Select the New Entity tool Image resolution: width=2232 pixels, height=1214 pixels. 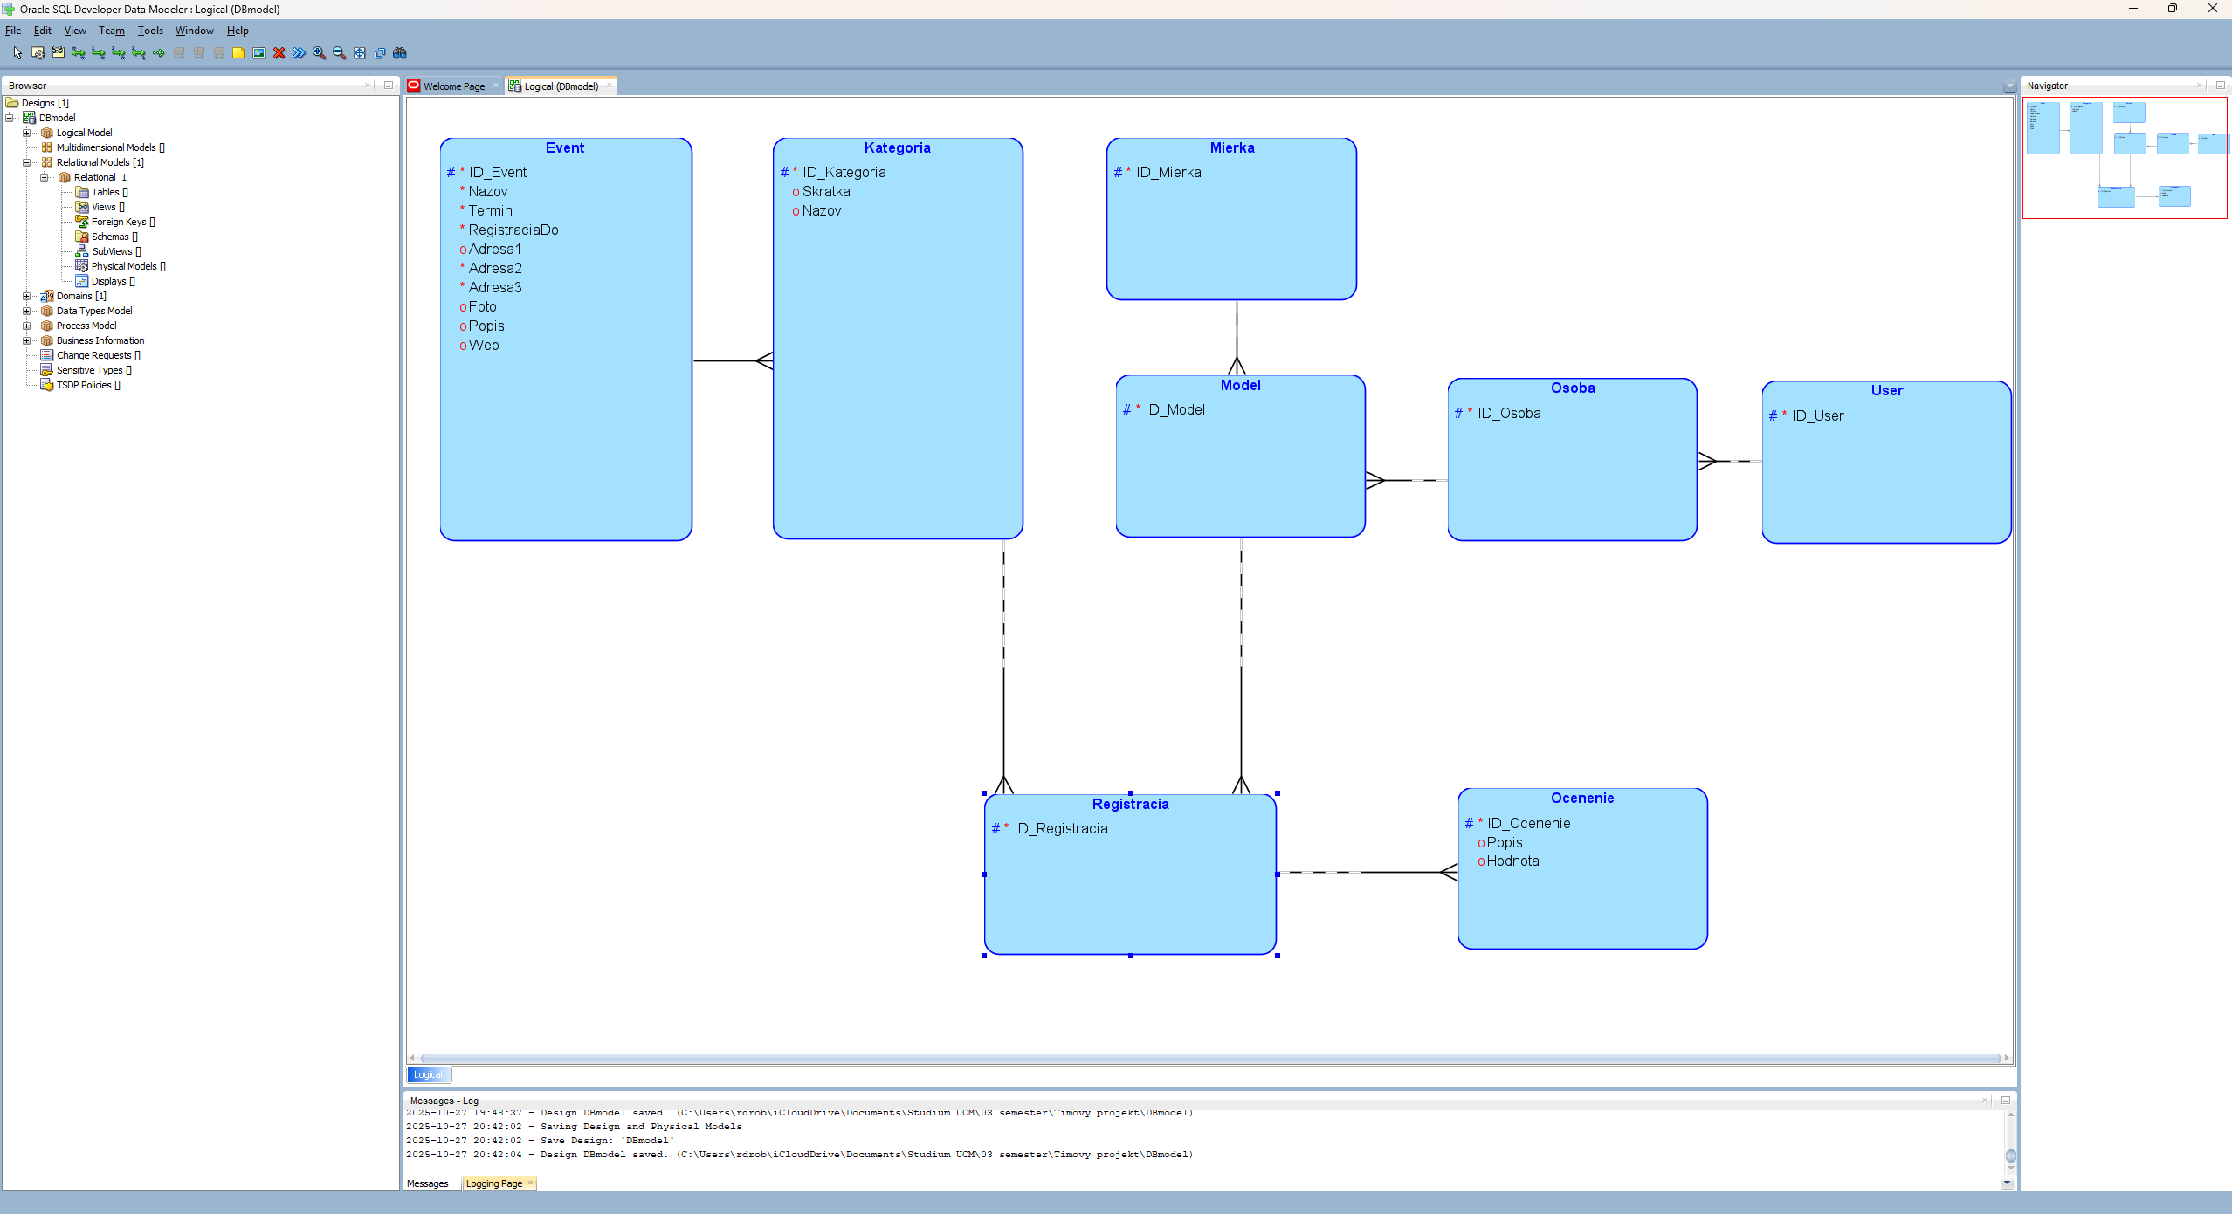pyautogui.click(x=38, y=53)
